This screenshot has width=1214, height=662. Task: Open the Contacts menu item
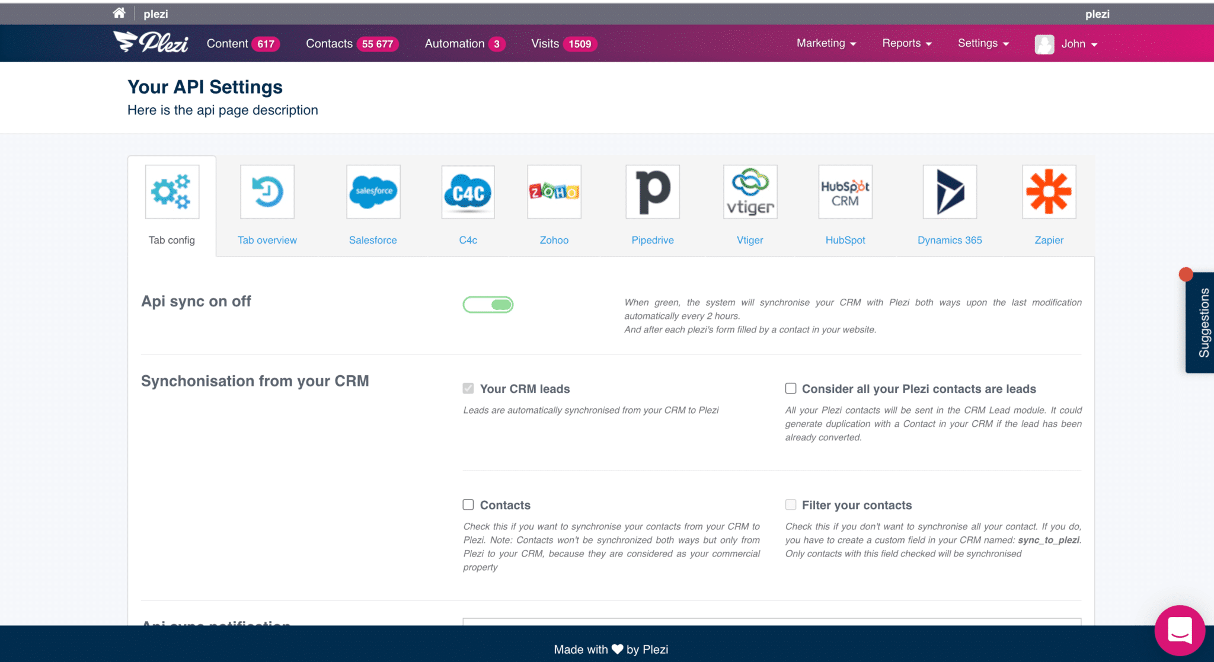[352, 44]
